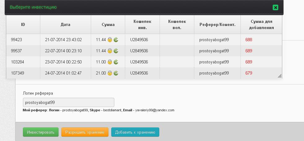Viewport: 304px width, 141px height.
Task: Click the 'Сумма для добавления' column header
Action: pyautogui.click(x=261, y=24)
